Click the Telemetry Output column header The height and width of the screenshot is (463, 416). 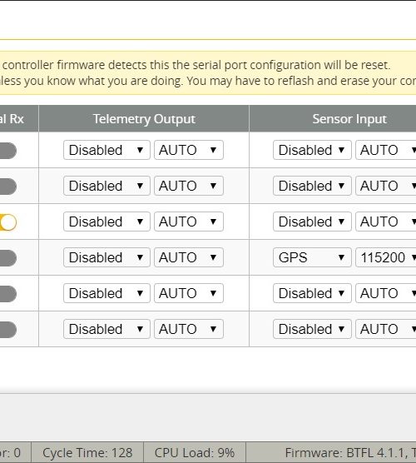coord(144,119)
